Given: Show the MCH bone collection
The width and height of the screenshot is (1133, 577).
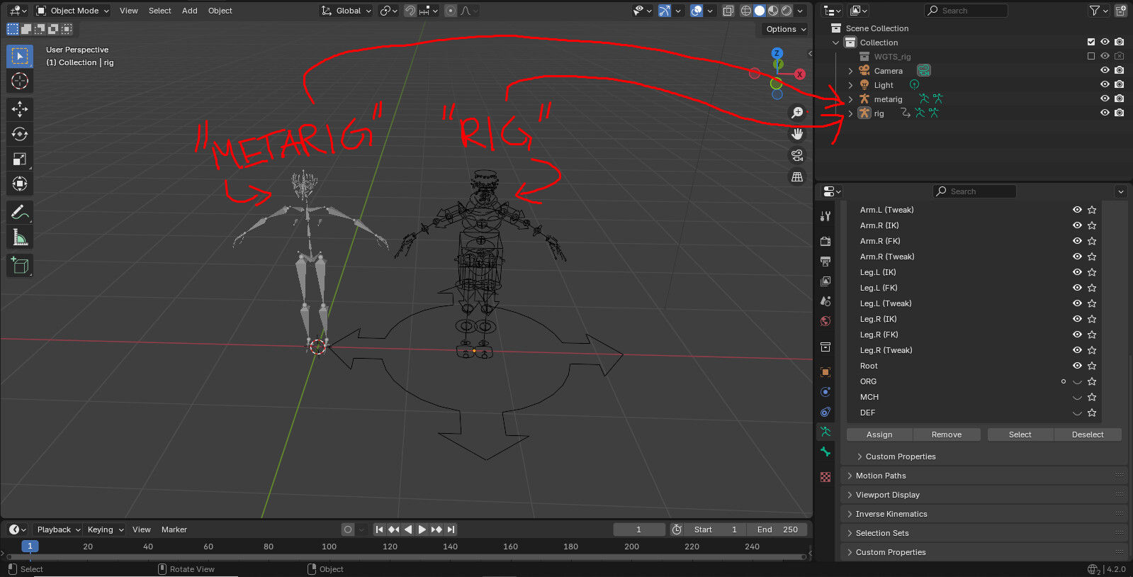Looking at the screenshot, I should pyautogui.click(x=1077, y=397).
